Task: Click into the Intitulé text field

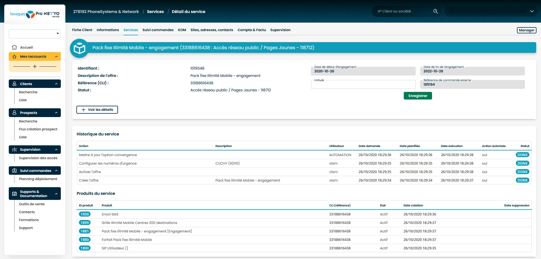Action: tap(363, 85)
